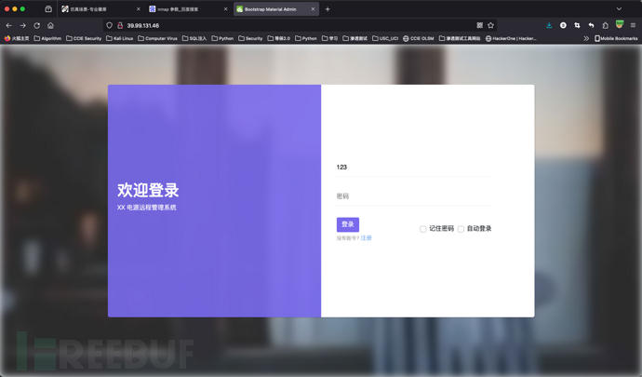Click the 欢迎登录 heading text
This screenshot has height=377, width=642.
(148, 190)
